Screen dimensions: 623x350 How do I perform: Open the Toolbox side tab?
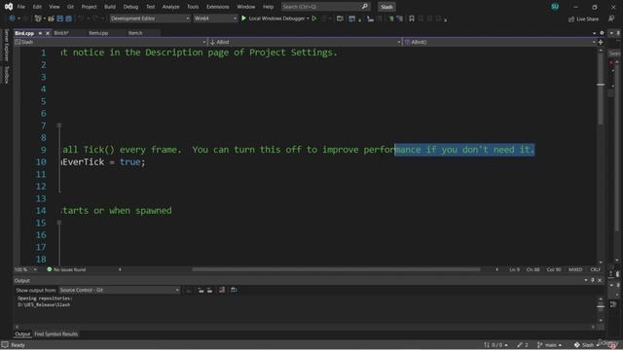6,75
